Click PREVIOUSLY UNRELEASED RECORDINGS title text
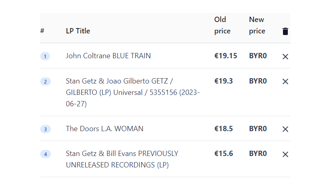The image size is (335, 189). [x=122, y=159]
